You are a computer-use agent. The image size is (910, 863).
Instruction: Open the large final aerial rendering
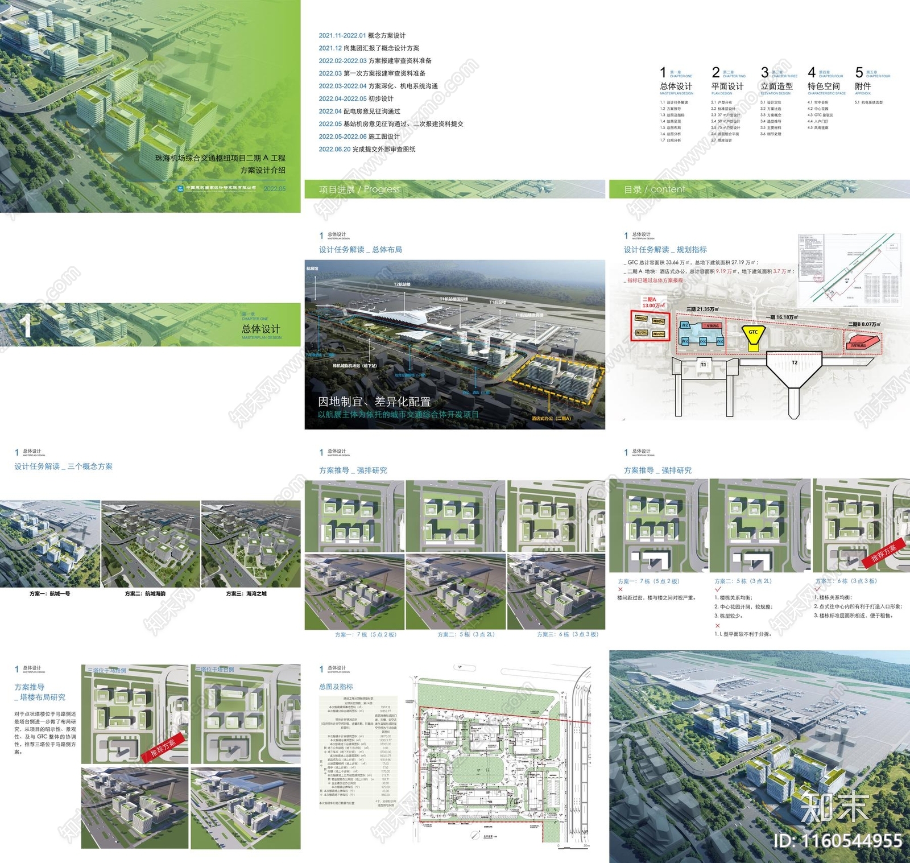(x=759, y=757)
